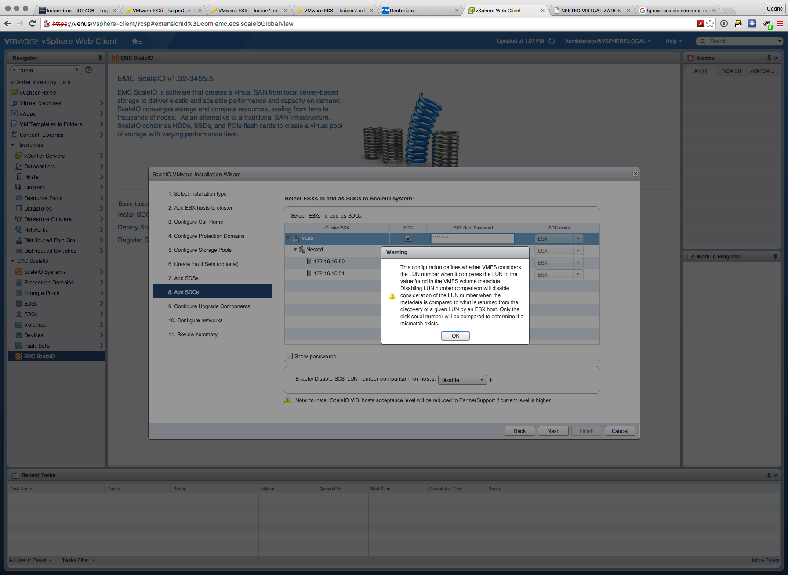Click the info asterisk beside Disable dropdown

491,380
